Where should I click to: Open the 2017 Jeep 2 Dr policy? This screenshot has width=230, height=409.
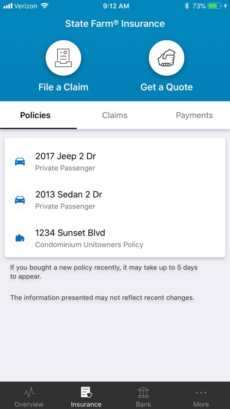pyautogui.click(x=115, y=161)
